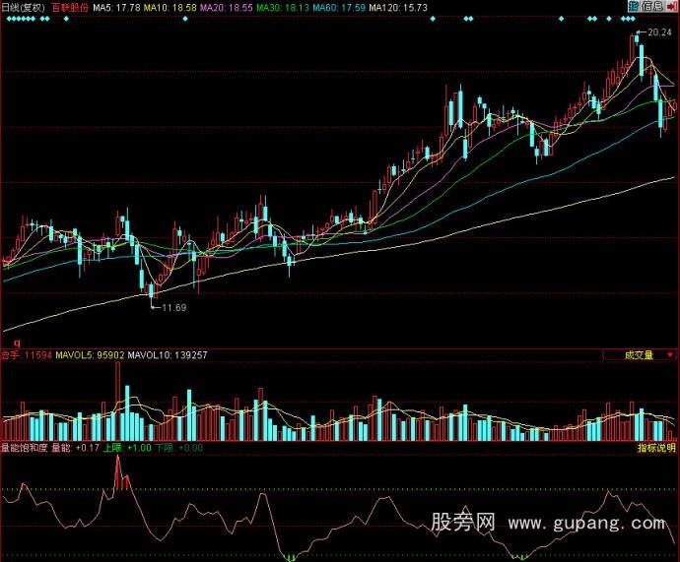Click the 量能: +0.17 value
This screenshot has width=680, height=562.
pyautogui.click(x=75, y=448)
